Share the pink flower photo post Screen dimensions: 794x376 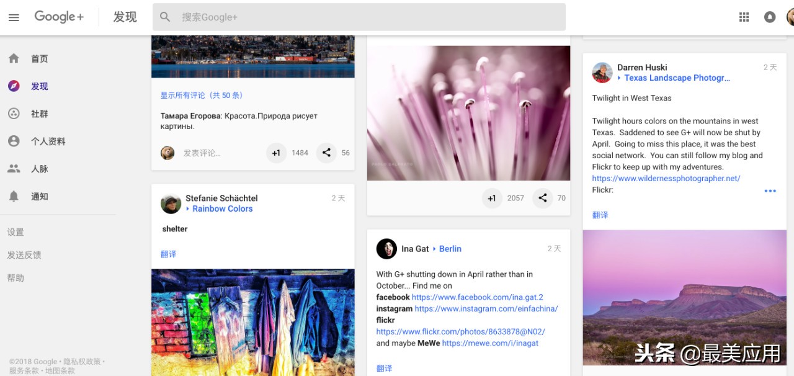[543, 199]
